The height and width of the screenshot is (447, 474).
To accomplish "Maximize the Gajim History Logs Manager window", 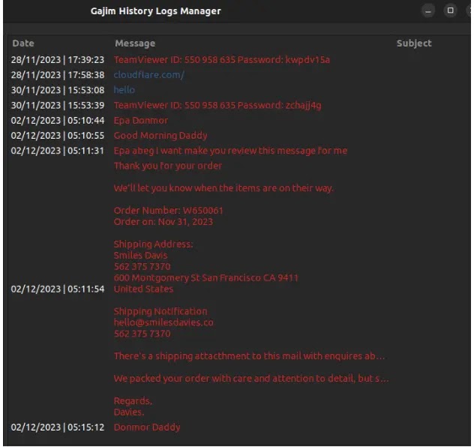I will (x=450, y=10).
